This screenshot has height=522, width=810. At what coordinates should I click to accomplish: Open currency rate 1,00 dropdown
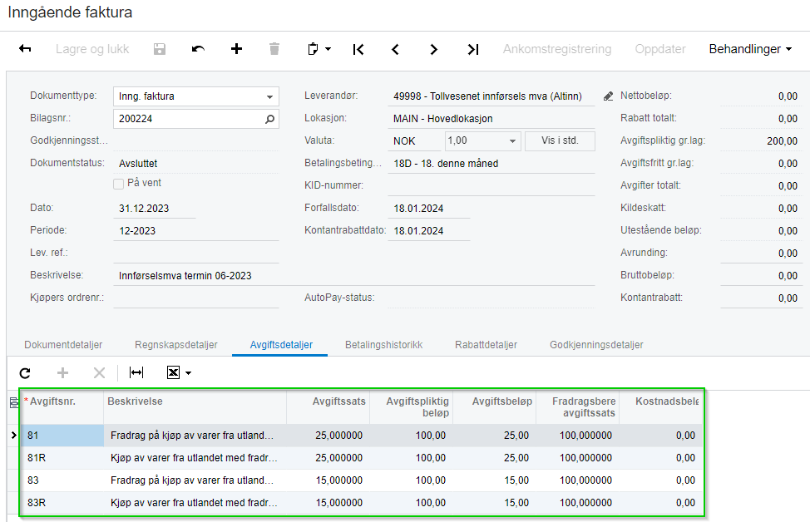512,141
